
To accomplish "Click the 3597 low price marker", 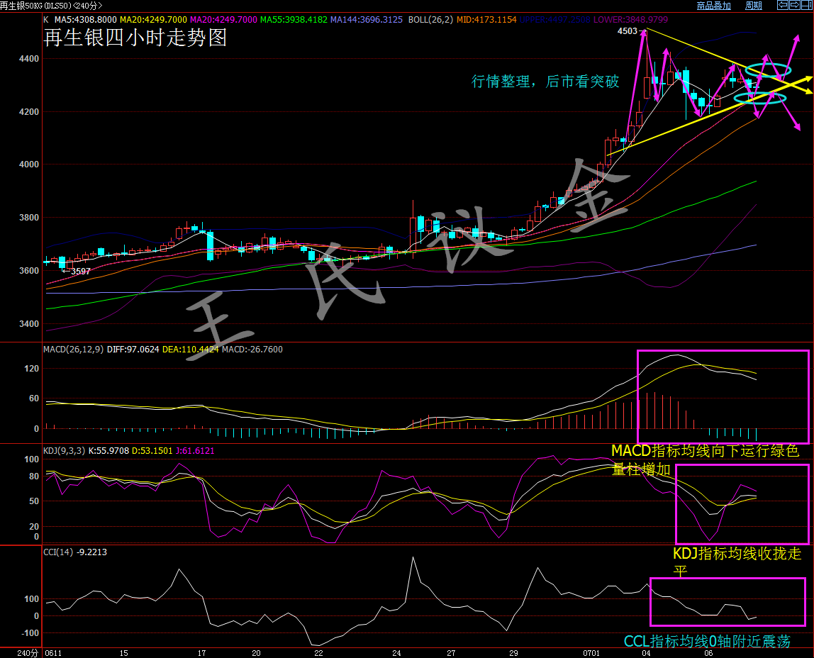I will (80, 271).
